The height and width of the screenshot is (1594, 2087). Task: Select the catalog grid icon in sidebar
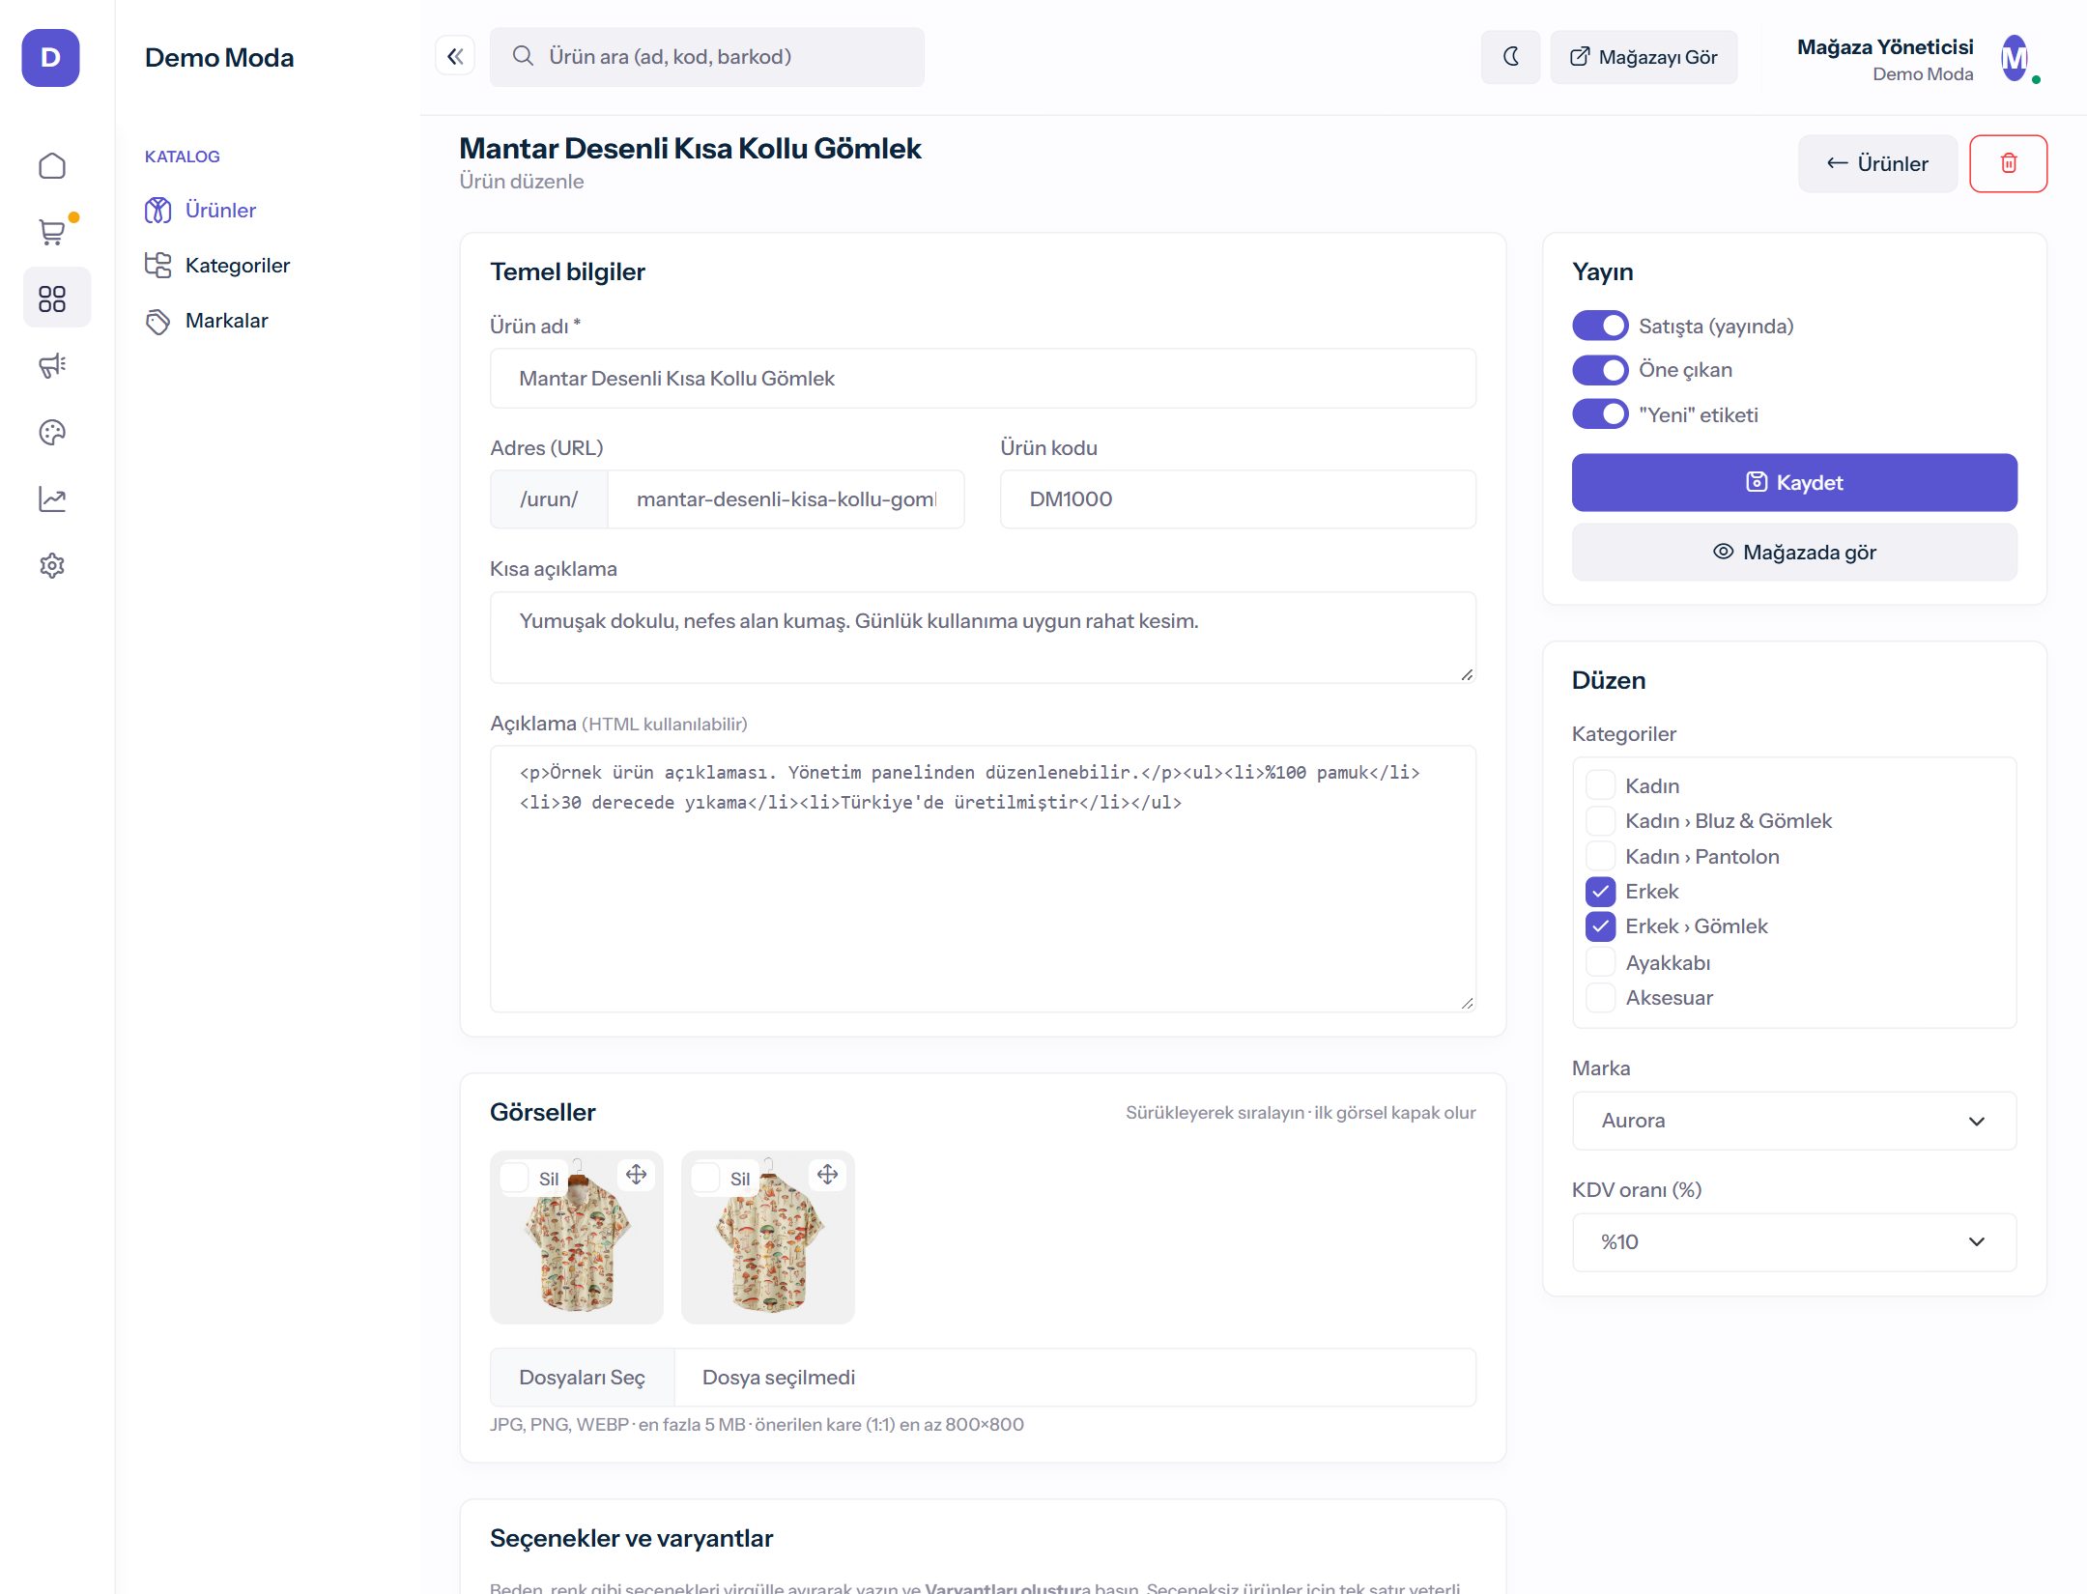(52, 299)
